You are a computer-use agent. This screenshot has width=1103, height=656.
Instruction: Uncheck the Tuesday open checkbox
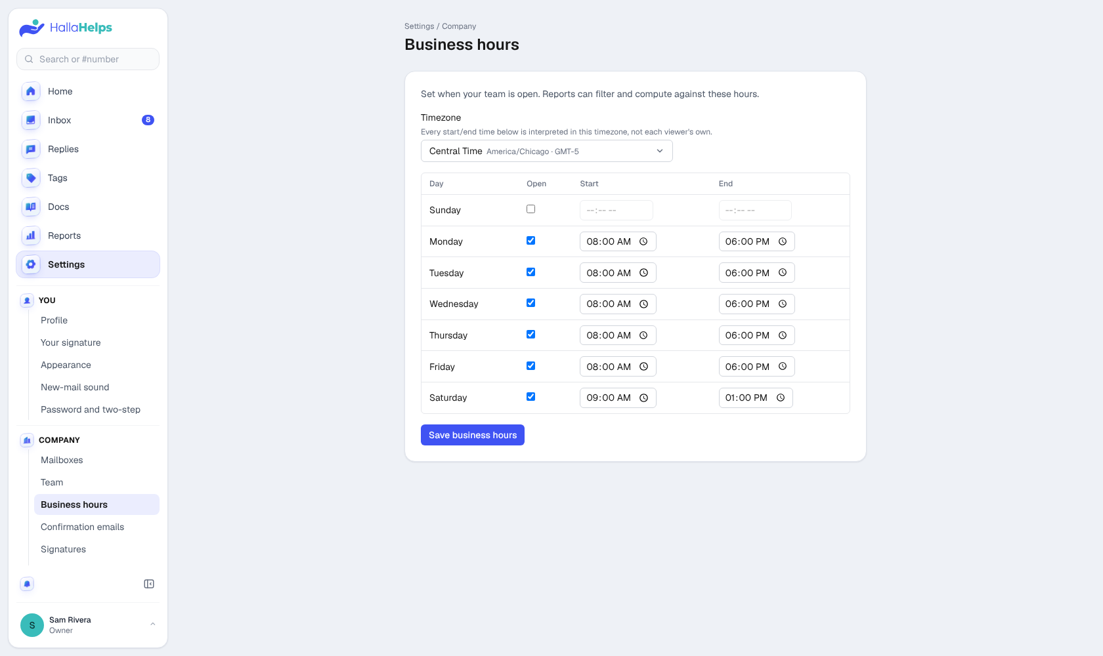click(x=530, y=272)
